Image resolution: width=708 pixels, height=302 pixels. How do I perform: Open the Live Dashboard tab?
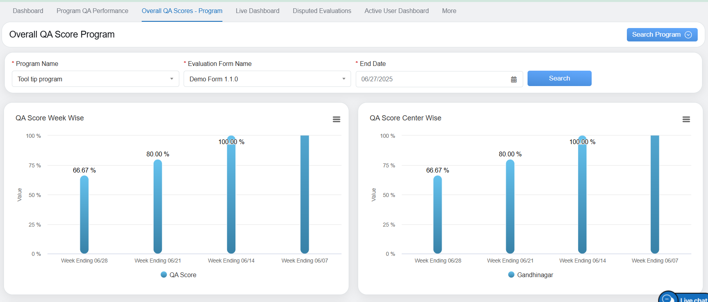257,11
